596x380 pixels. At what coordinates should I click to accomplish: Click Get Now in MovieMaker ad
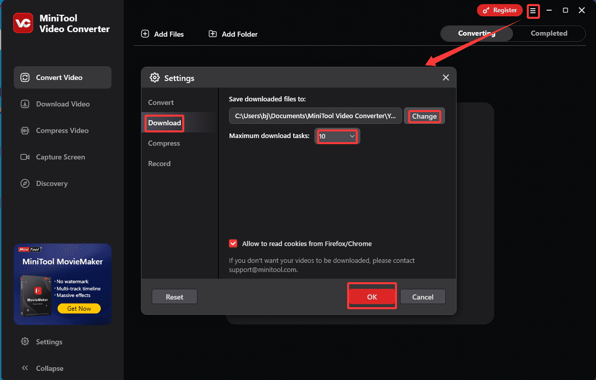tap(79, 309)
